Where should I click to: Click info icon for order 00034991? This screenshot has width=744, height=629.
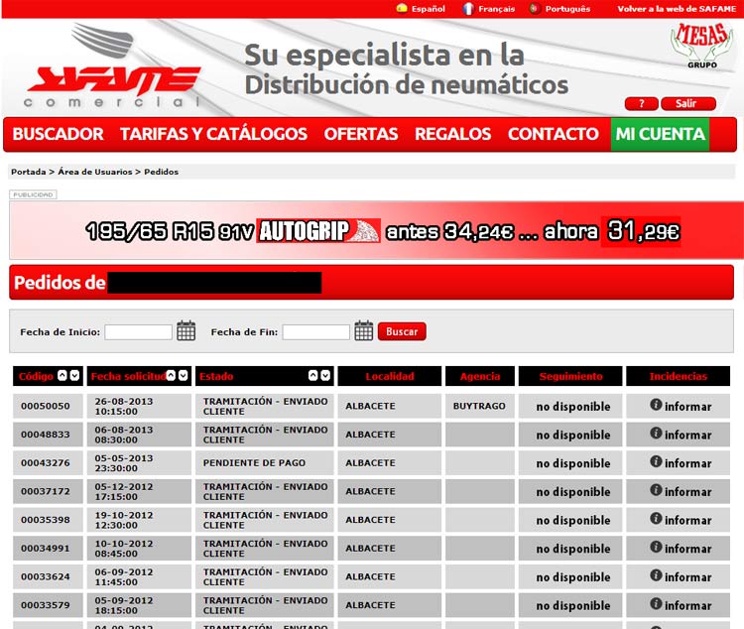(656, 547)
